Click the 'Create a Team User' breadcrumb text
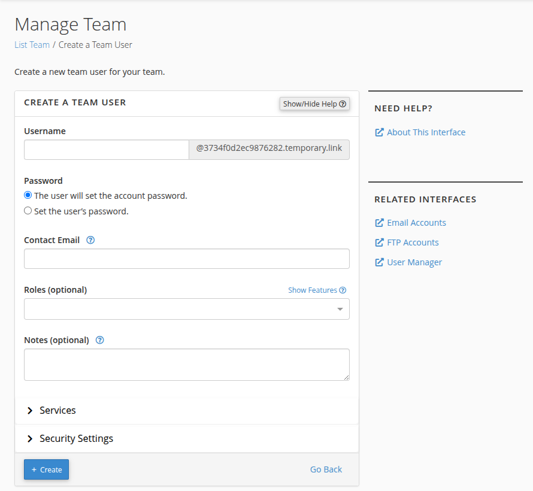 point(95,45)
